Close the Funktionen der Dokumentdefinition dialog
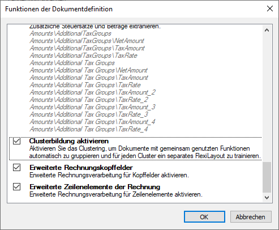The image size is (279, 230). [x=270, y=8]
